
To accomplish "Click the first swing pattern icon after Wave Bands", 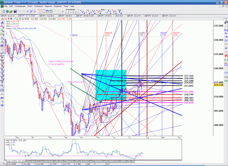I will pyautogui.click(x=82, y=11).
